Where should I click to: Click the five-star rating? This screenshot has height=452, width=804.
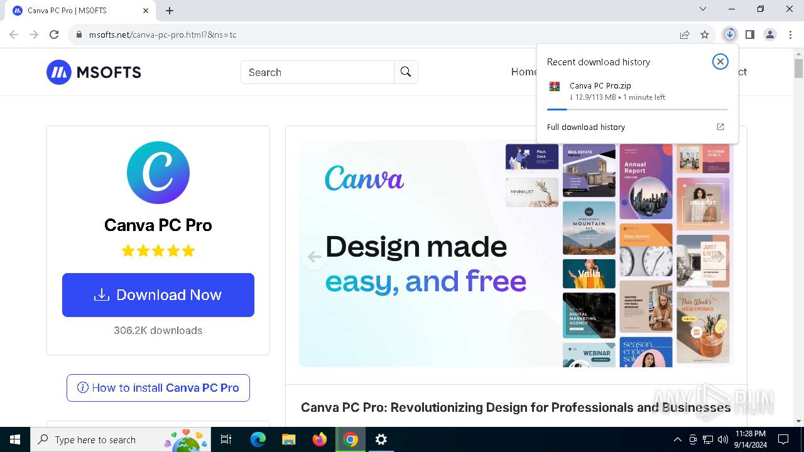(x=158, y=251)
